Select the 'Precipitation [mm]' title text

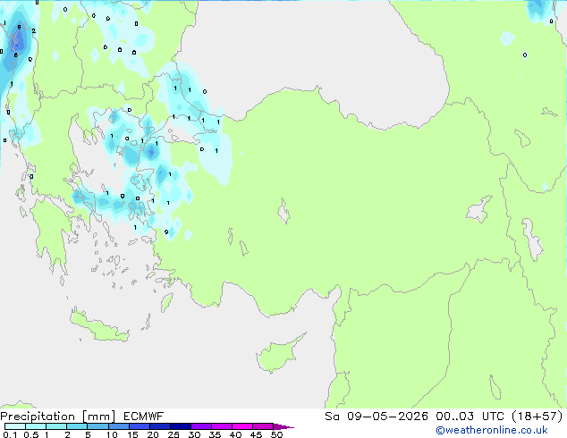coord(58,417)
